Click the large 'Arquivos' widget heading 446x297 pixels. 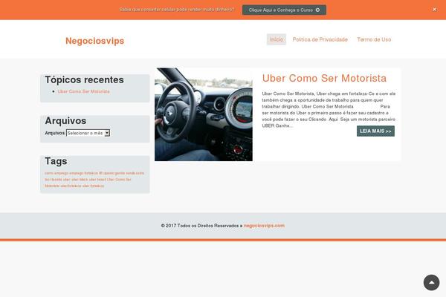pos(65,121)
